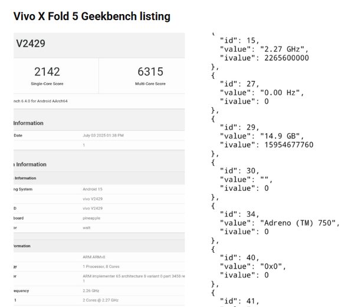354x307 pixels.
Task: Click the July 03 2025 01:38 PM date
Action: [103, 136]
